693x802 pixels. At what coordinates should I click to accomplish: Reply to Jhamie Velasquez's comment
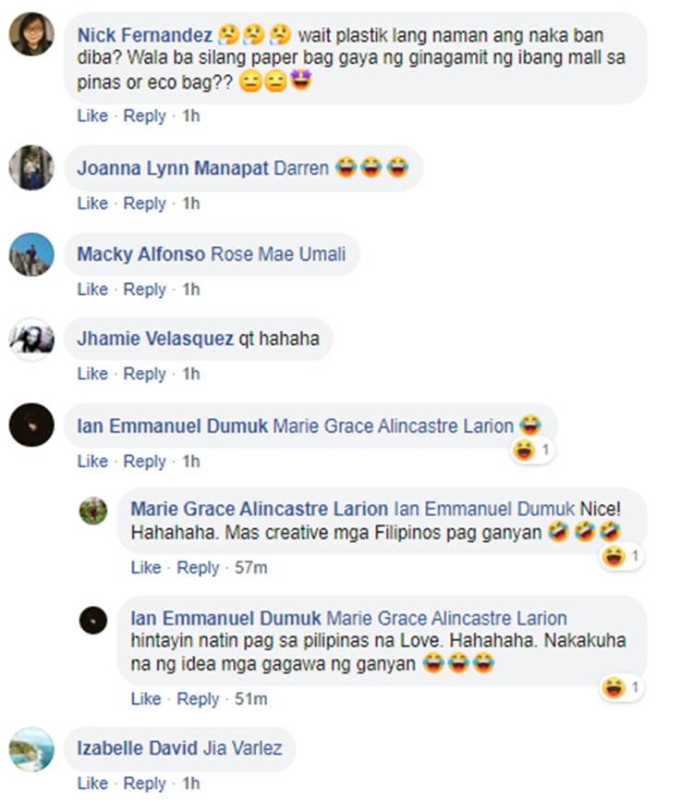coord(145,374)
